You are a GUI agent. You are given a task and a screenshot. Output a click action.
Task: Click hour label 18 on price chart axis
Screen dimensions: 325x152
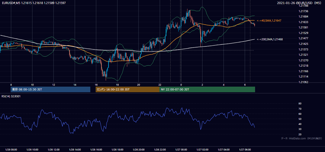[117, 85]
